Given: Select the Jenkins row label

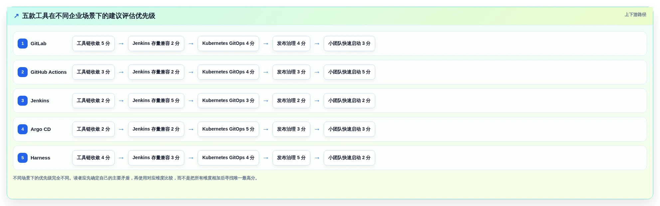Looking at the screenshot, I should 40,101.
